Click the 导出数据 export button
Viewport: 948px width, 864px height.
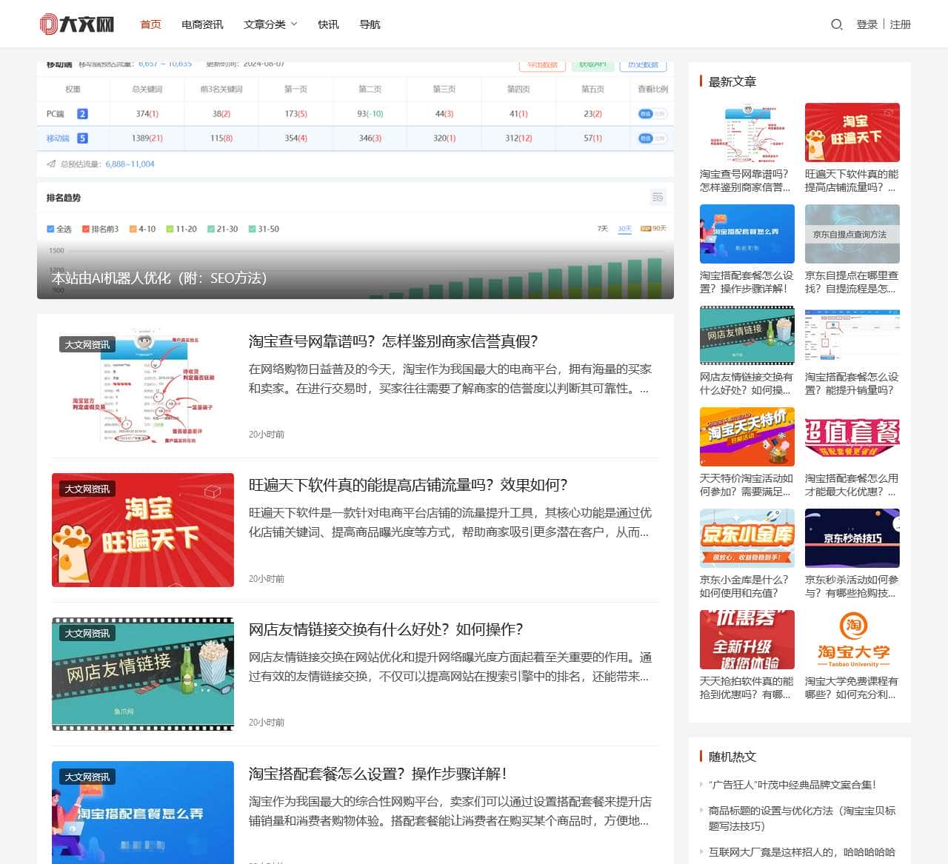(542, 65)
